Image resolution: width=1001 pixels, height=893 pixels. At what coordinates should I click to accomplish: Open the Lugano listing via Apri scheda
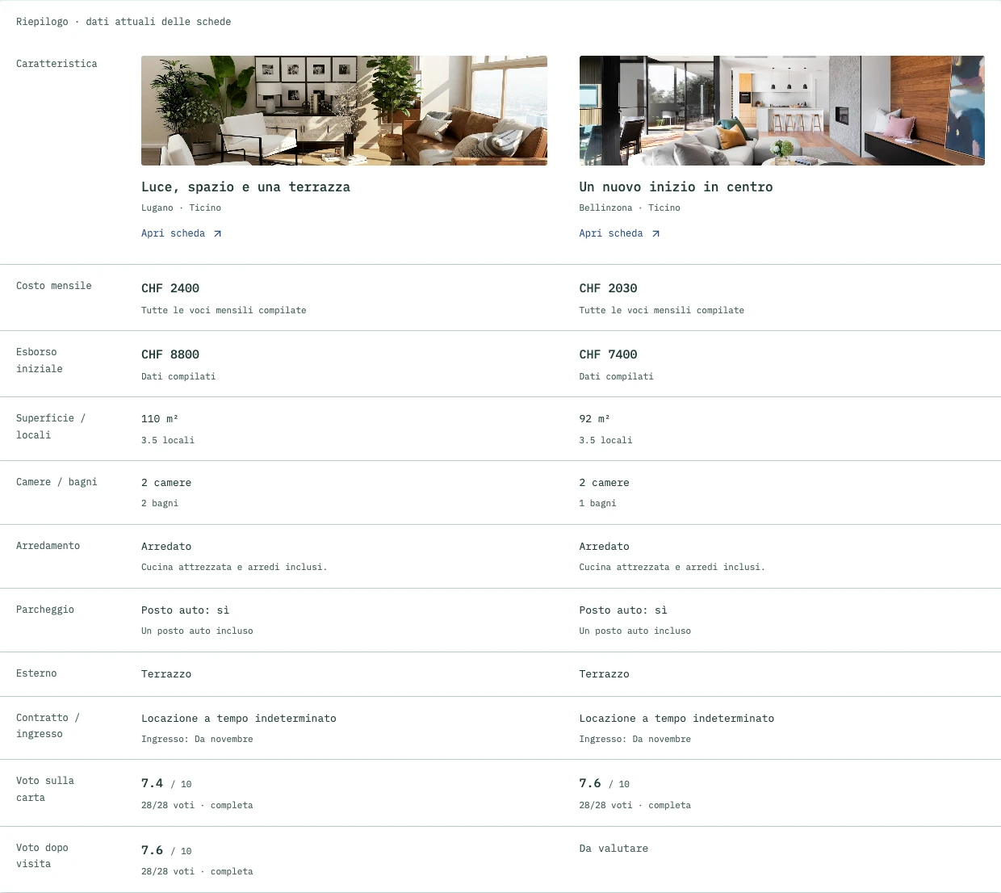181,233
